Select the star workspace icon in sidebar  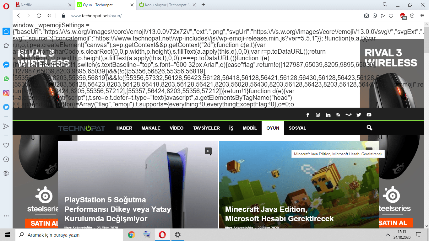(x=6, y=46)
